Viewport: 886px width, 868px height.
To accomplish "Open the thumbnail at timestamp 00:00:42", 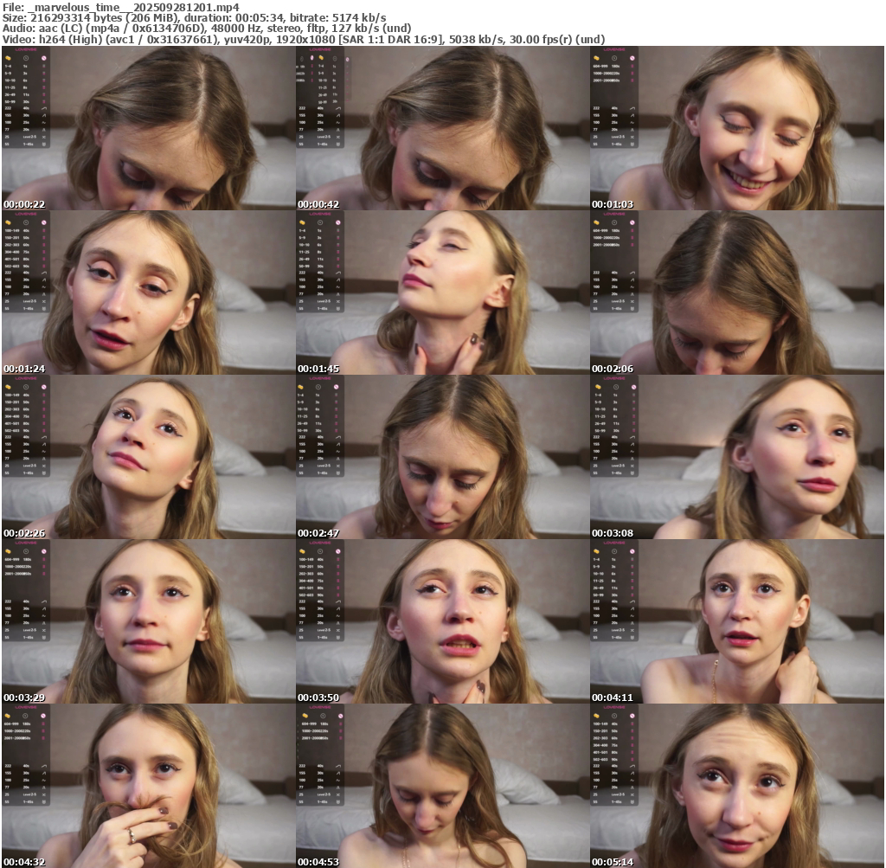I will click(441, 128).
